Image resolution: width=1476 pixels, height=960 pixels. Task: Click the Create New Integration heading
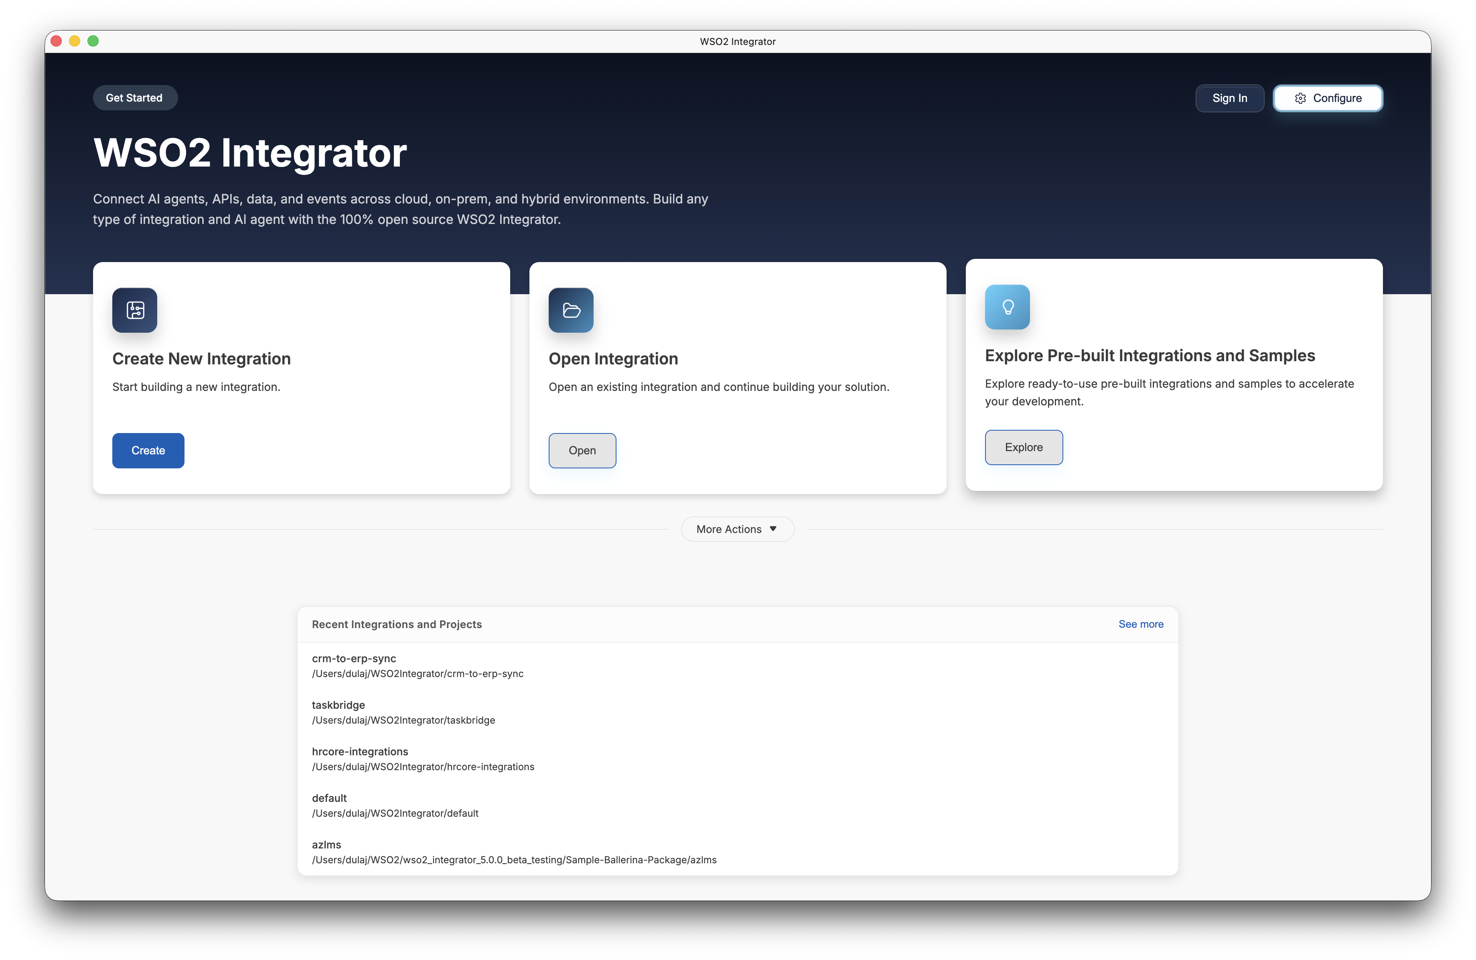tap(202, 358)
